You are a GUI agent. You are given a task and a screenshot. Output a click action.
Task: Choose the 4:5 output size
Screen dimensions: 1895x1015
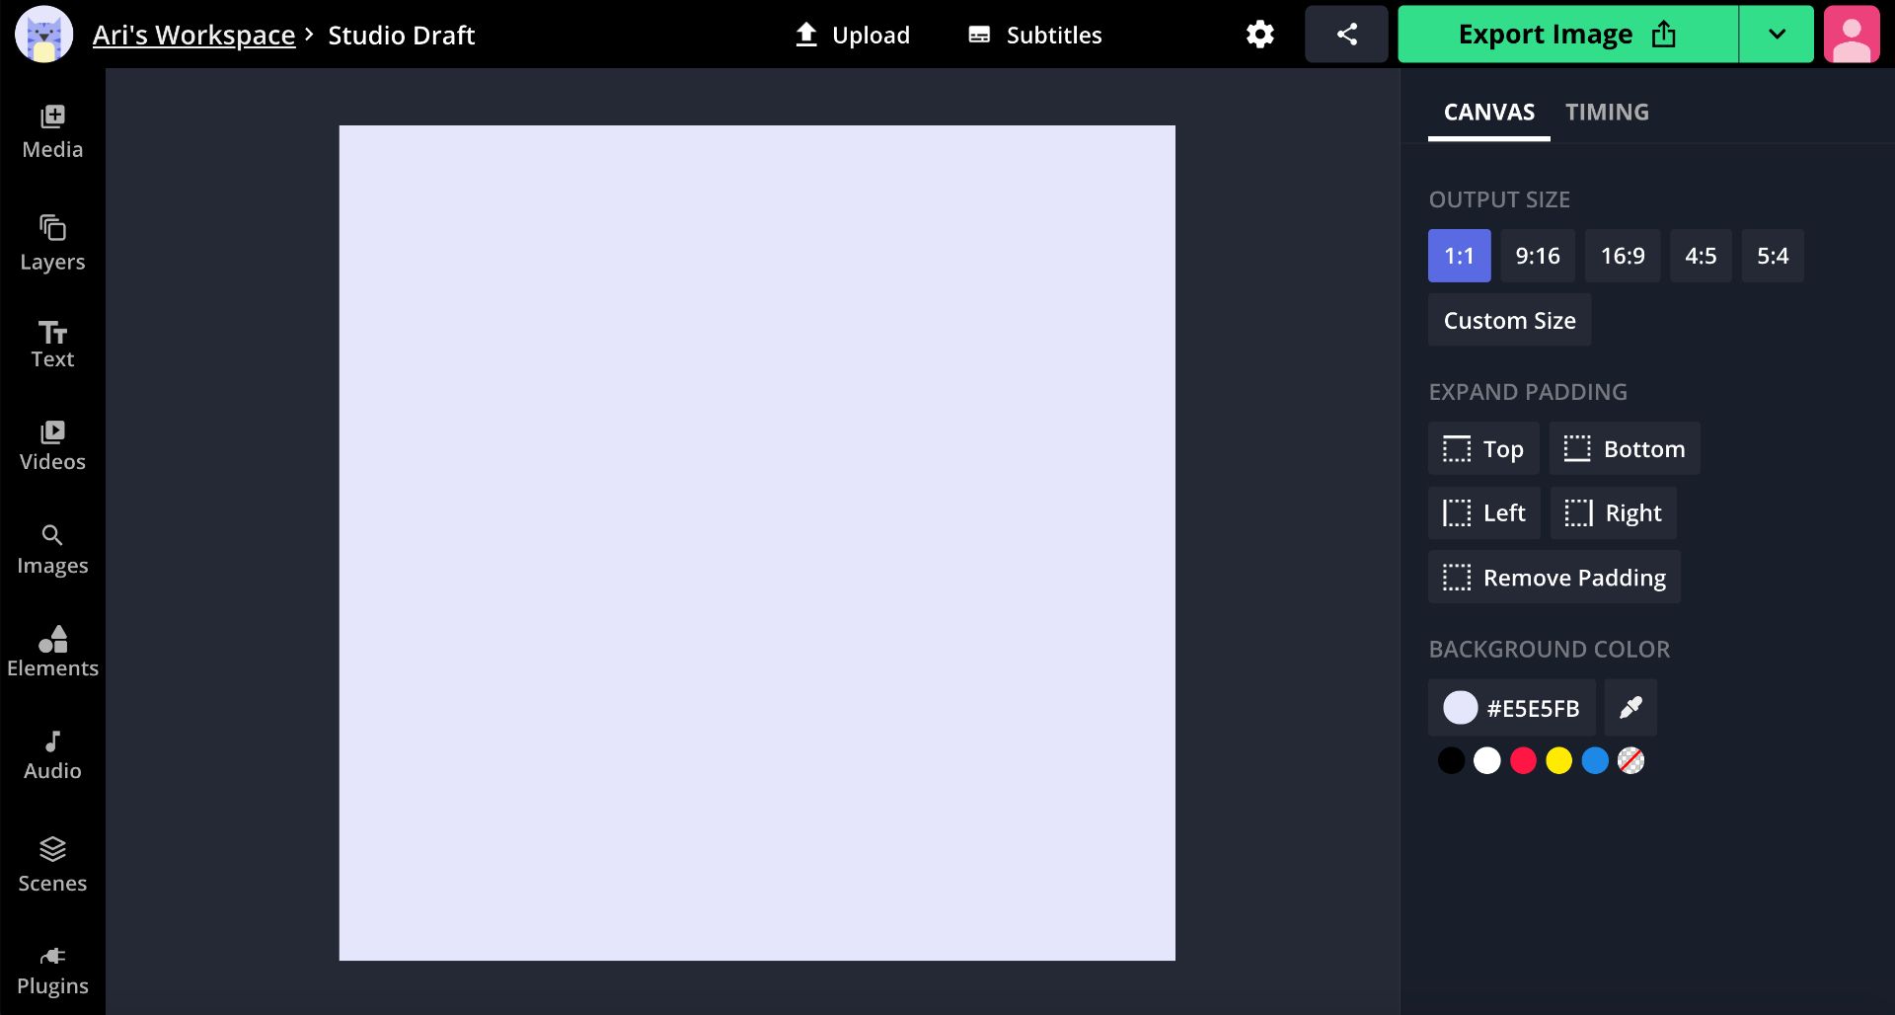(1701, 256)
